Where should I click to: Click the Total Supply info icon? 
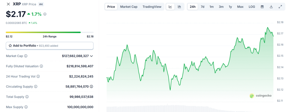click(27, 97)
